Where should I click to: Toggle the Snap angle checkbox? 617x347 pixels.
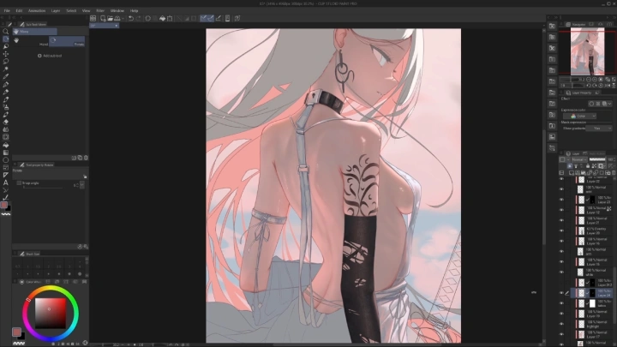pos(20,182)
